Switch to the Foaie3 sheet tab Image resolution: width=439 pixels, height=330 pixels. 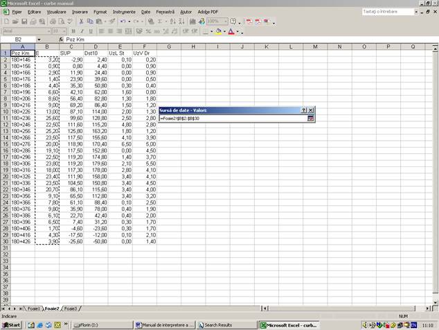pos(70,308)
